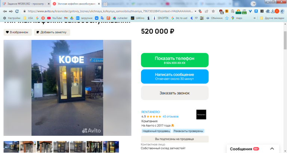Toggle the В избранном favorite button
The height and width of the screenshot is (153, 287).
tap(18, 32)
